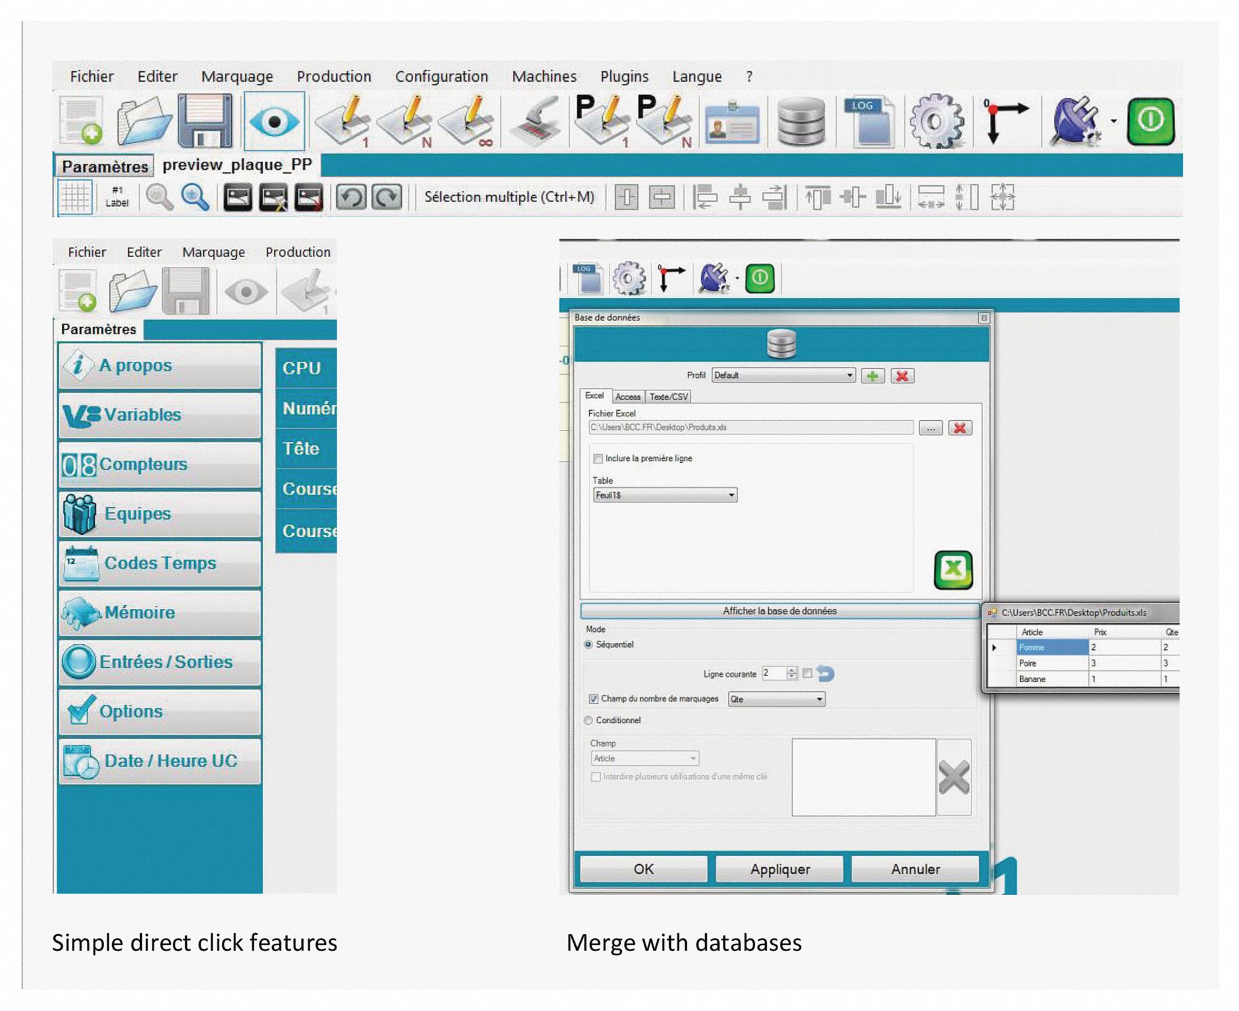Open the Configuration menu
The image size is (1239, 1011).
coord(441,77)
